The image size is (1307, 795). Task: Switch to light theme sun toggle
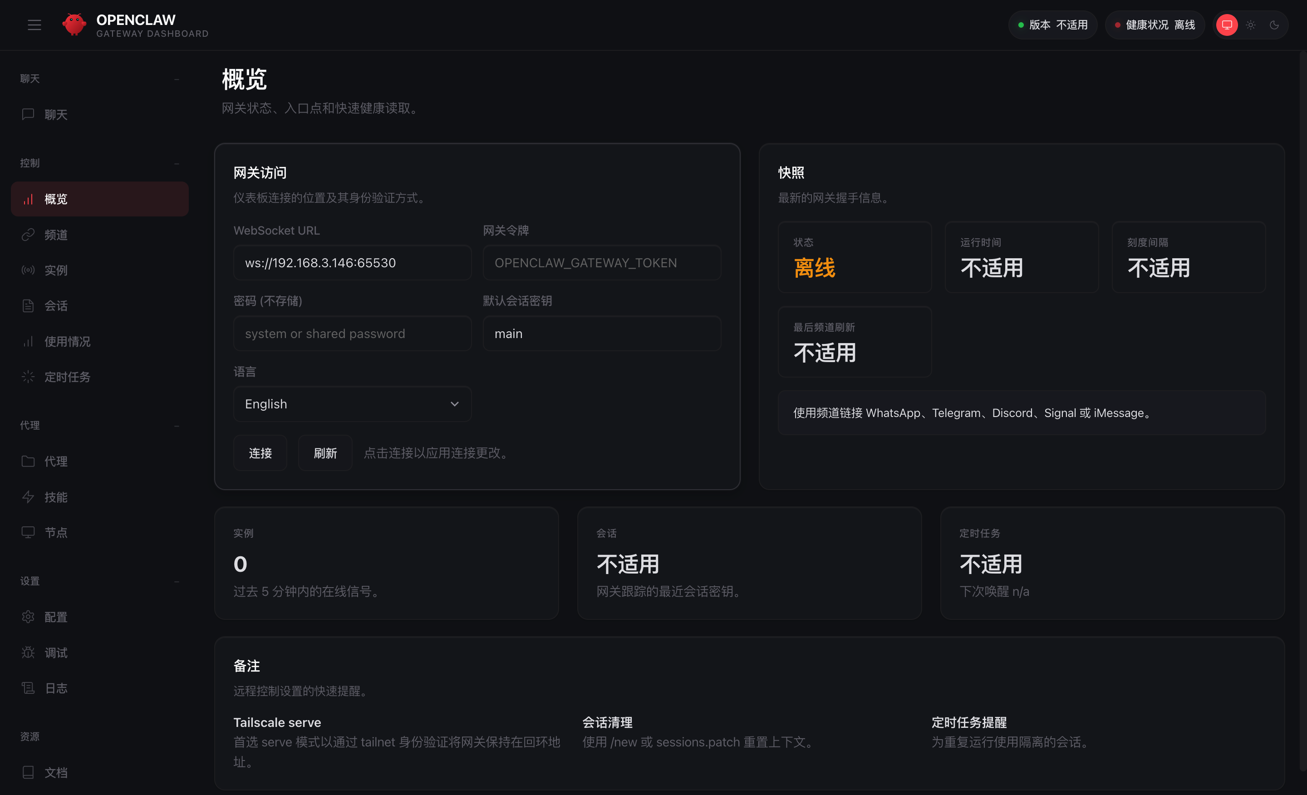click(1251, 25)
